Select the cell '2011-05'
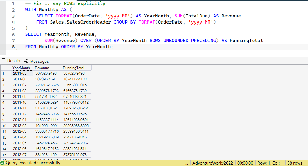 [22, 73]
